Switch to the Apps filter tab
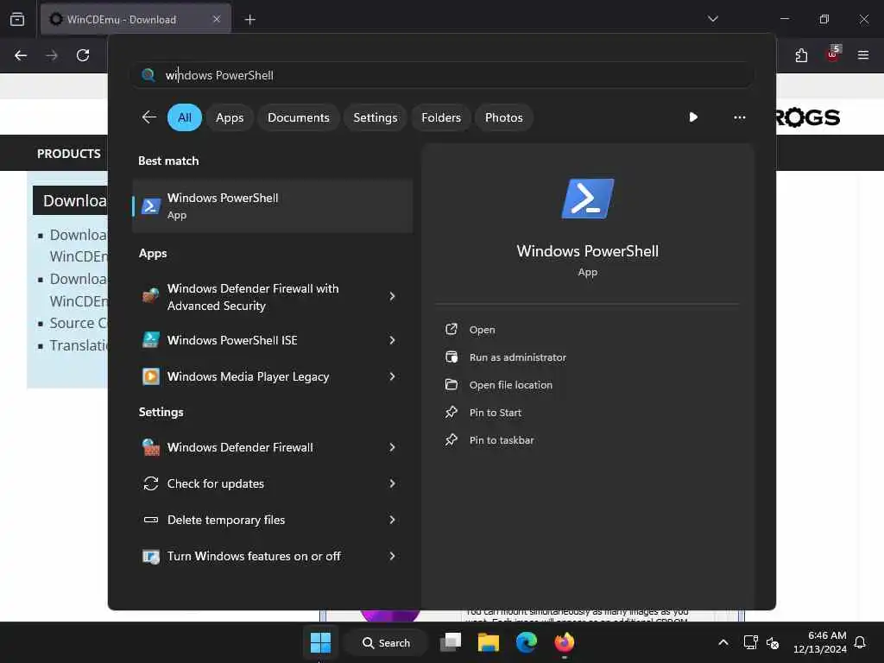The height and width of the screenshot is (663, 884). [230, 117]
